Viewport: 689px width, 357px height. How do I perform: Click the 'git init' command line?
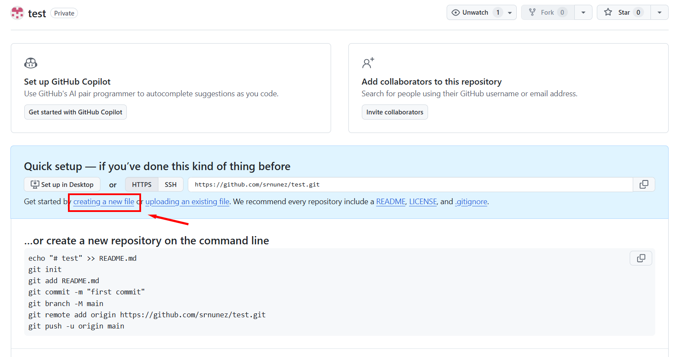45,270
